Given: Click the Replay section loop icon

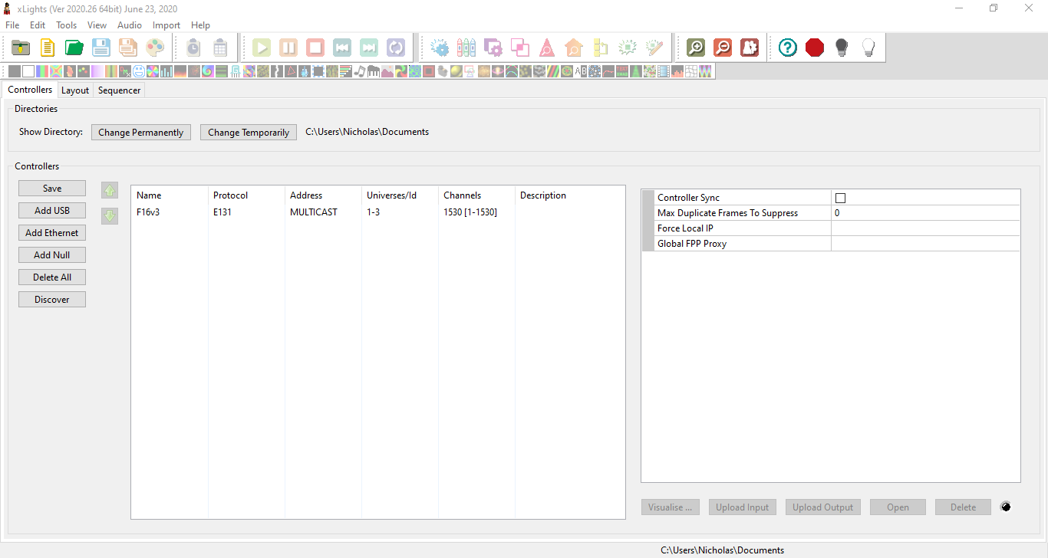Looking at the screenshot, I should click(x=396, y=47).
